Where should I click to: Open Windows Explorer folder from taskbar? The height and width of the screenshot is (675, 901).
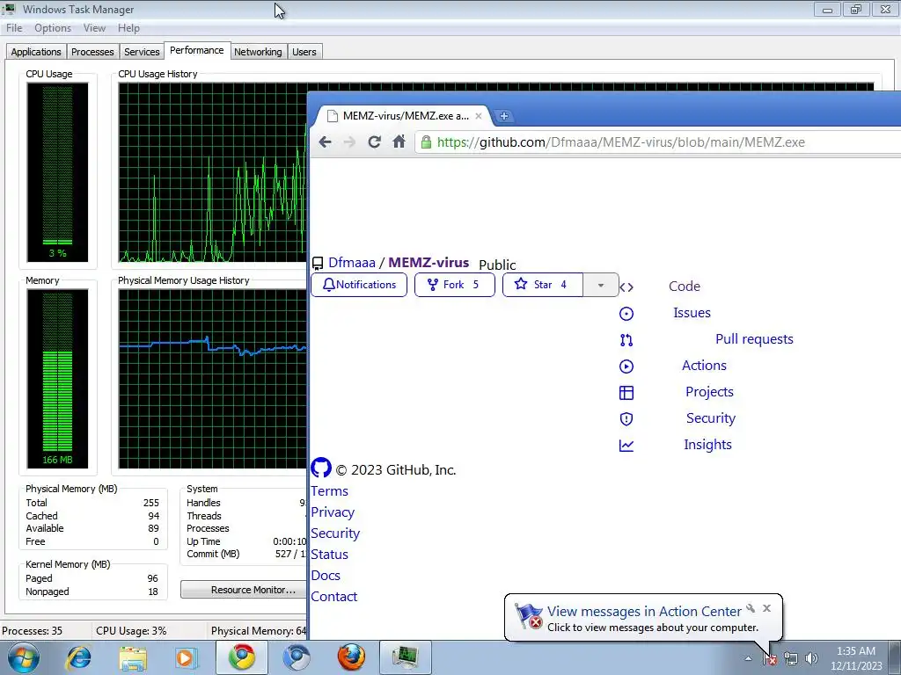click(133, 657)
